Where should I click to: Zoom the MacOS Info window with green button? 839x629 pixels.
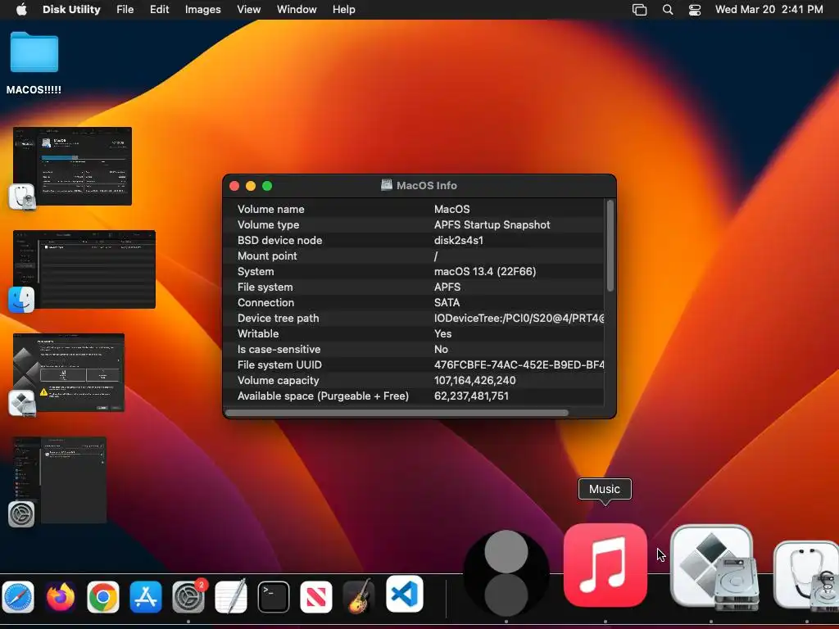(267, 186)
